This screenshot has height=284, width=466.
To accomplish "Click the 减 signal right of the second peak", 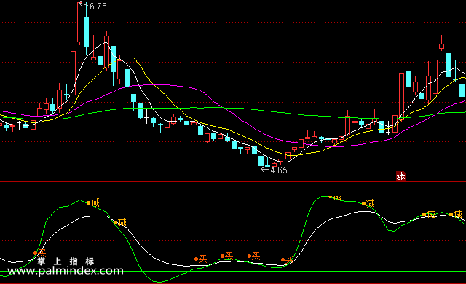I will tap(371, 203).
